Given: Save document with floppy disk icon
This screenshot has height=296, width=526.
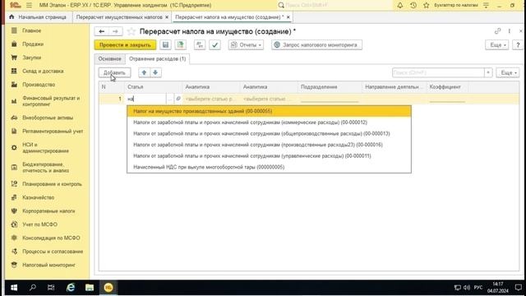Looking at the screenshot, I should click(x=165, y=44).
